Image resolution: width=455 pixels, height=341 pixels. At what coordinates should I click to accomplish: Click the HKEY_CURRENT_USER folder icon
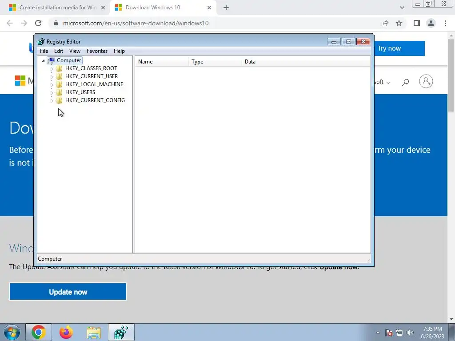tap(59, 76)
